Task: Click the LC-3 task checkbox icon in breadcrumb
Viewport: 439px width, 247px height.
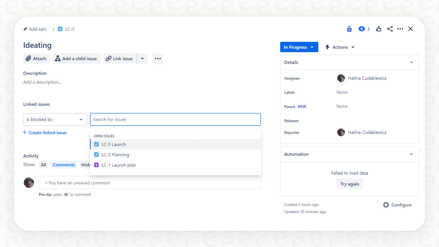Action: click(x=60, y=29)
